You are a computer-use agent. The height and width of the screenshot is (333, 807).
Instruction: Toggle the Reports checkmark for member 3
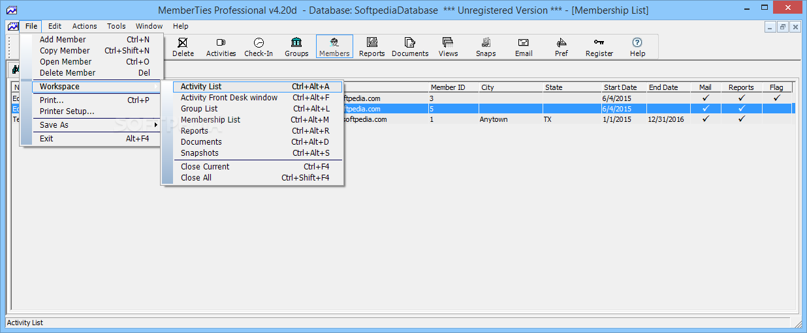tap(741, 98)
